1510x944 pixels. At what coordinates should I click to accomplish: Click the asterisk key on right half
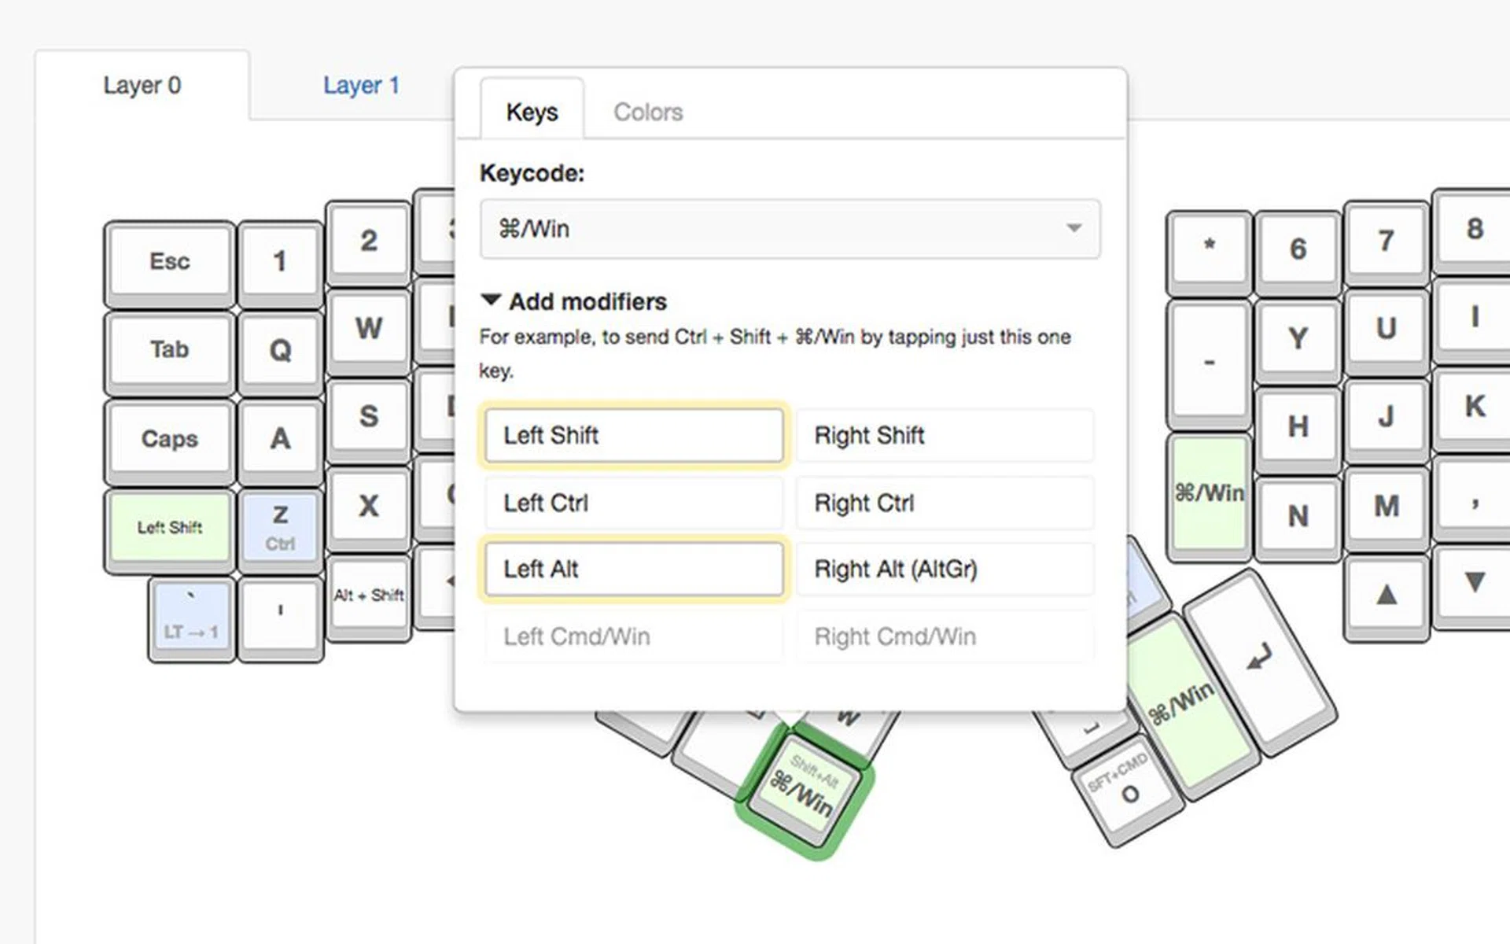[x=1209, y=248]
